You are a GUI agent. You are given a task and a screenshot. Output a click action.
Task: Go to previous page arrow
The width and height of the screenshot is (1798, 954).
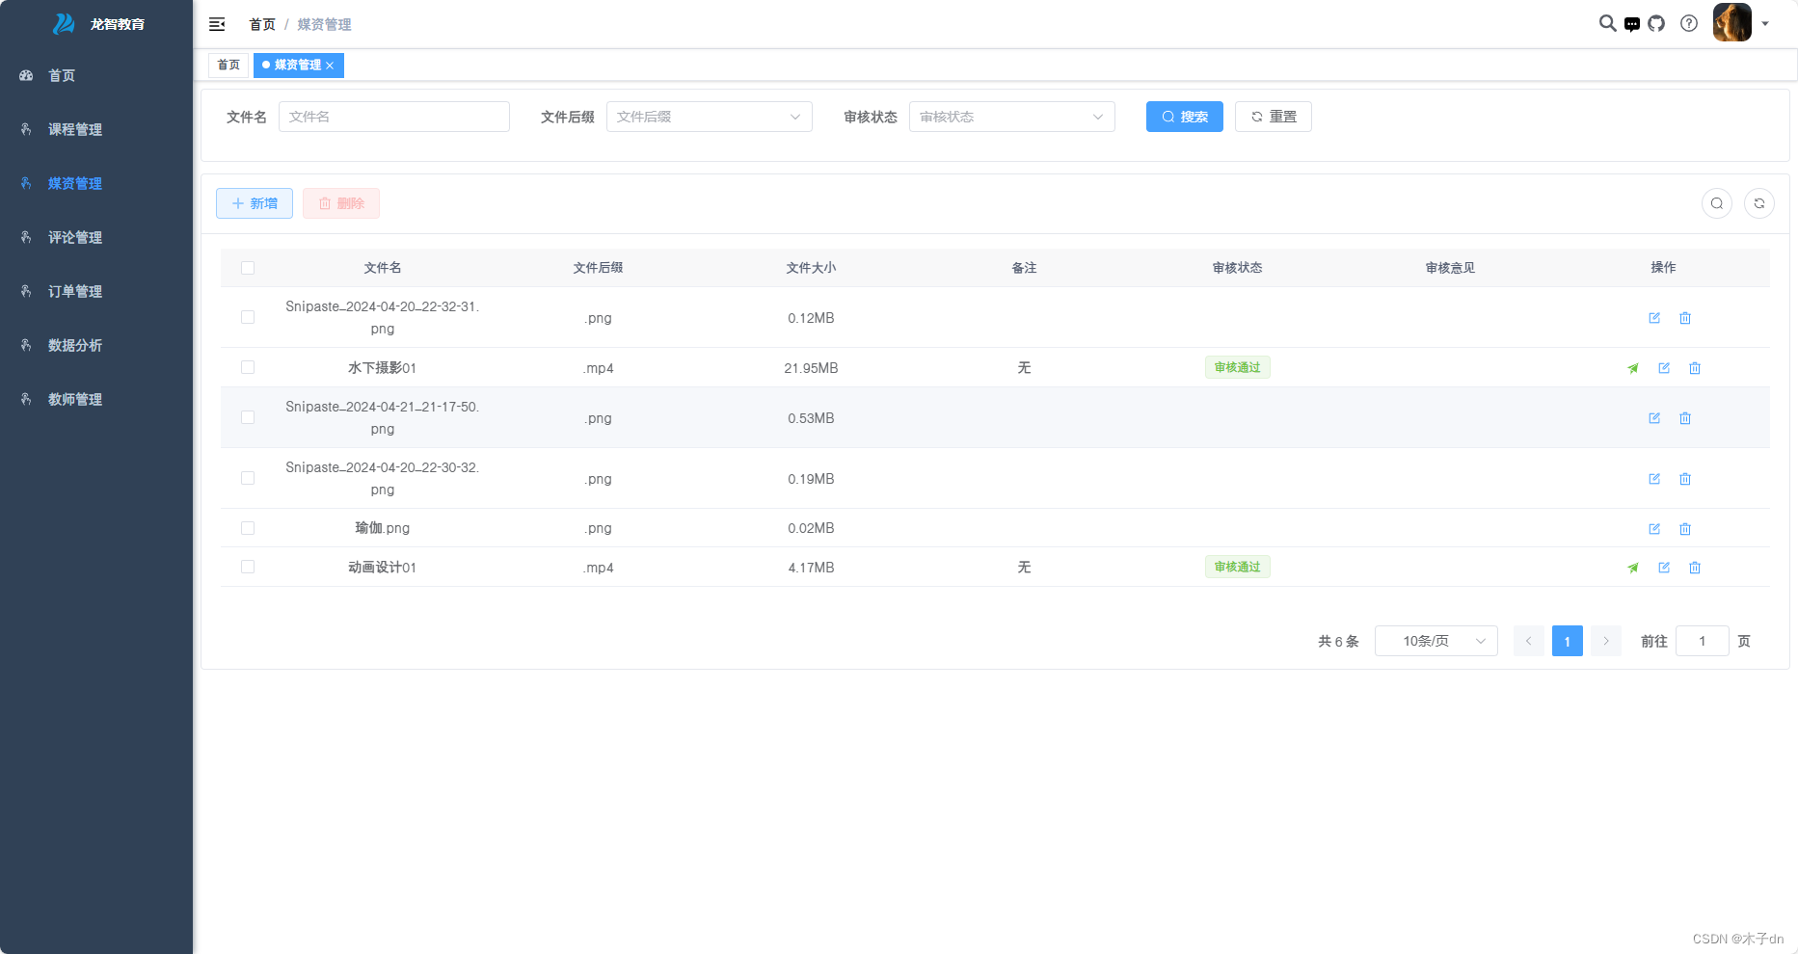click(1529, 641)
